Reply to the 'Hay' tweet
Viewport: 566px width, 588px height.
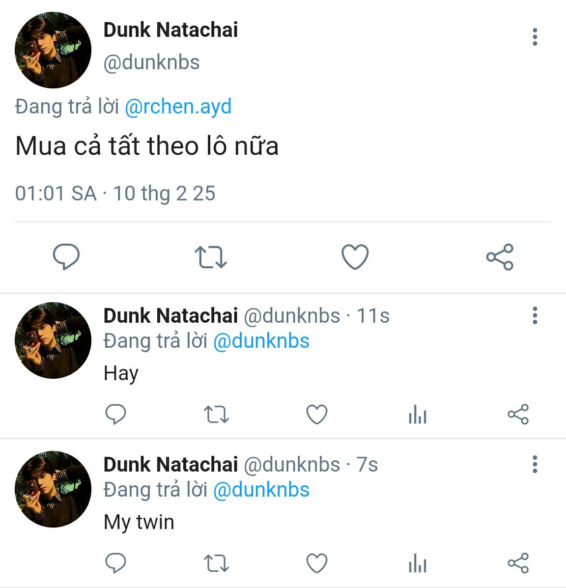(x=116, y=415)
